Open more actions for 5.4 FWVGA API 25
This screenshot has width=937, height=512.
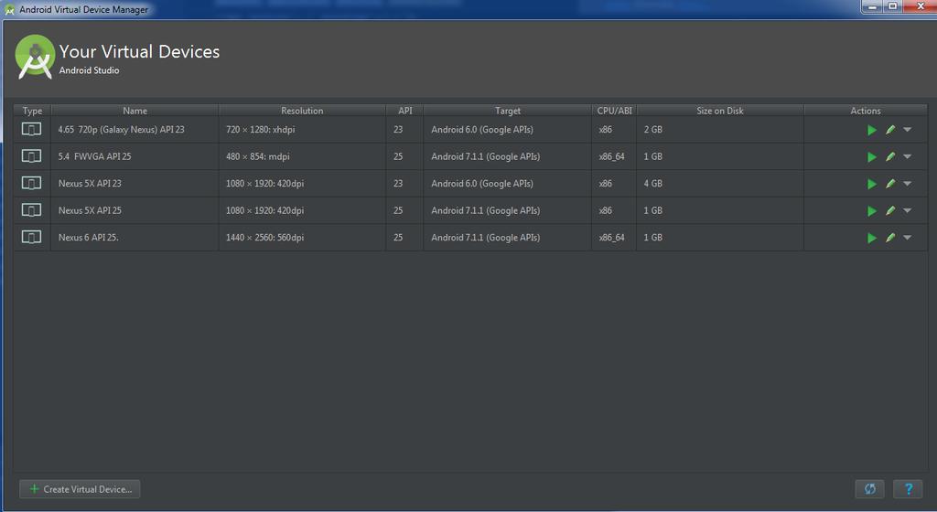[x=907, y=156]
